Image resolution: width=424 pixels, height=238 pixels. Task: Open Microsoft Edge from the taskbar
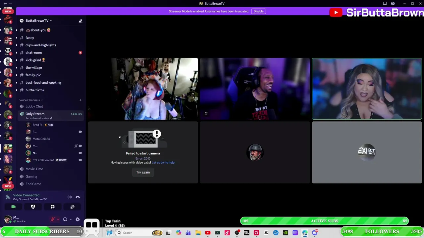click(305, 233)
